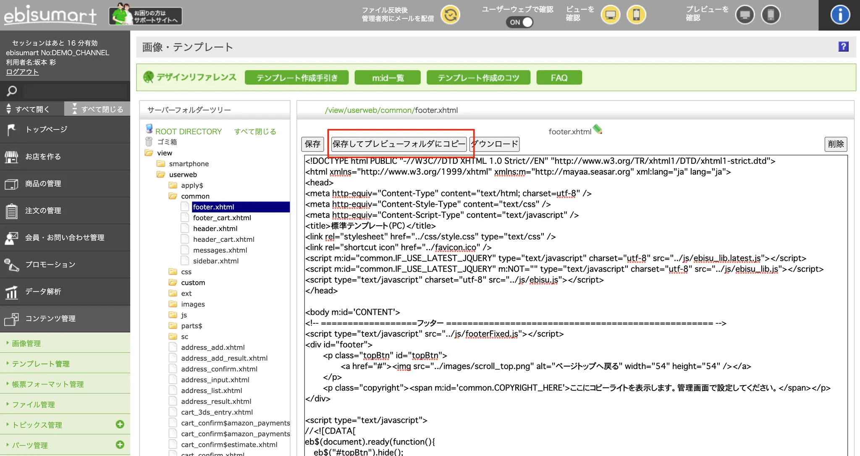Toggle the ユーザーウェブで確認 ON switch
Viewport: 860px width, 456px height.
(x=520, y=22)
